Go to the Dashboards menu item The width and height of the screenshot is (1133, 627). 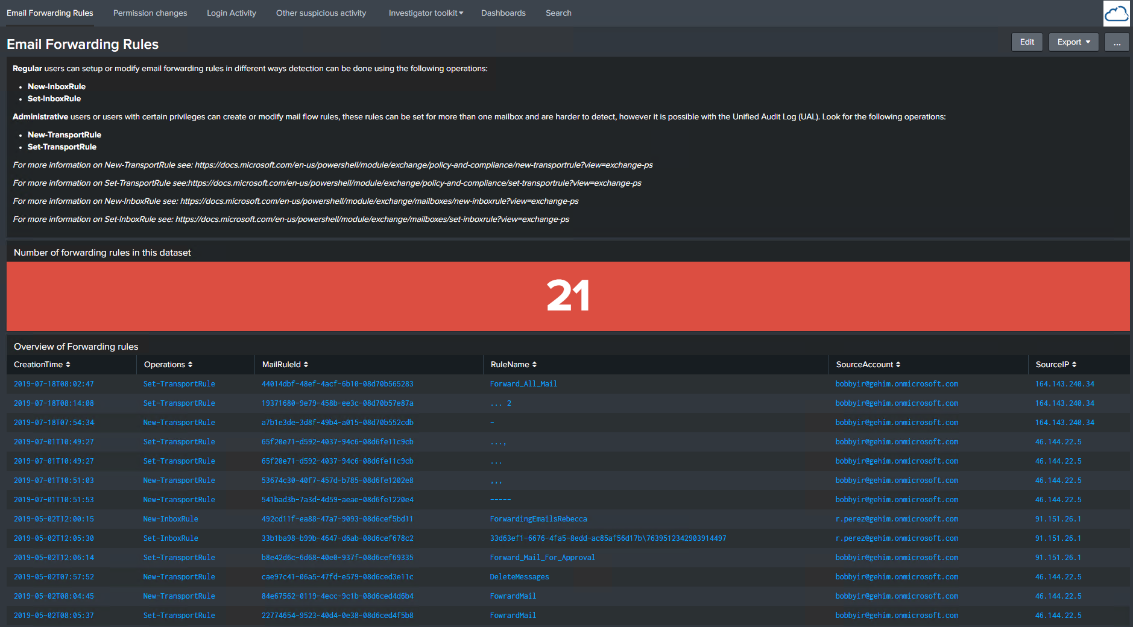coord(503,13)
